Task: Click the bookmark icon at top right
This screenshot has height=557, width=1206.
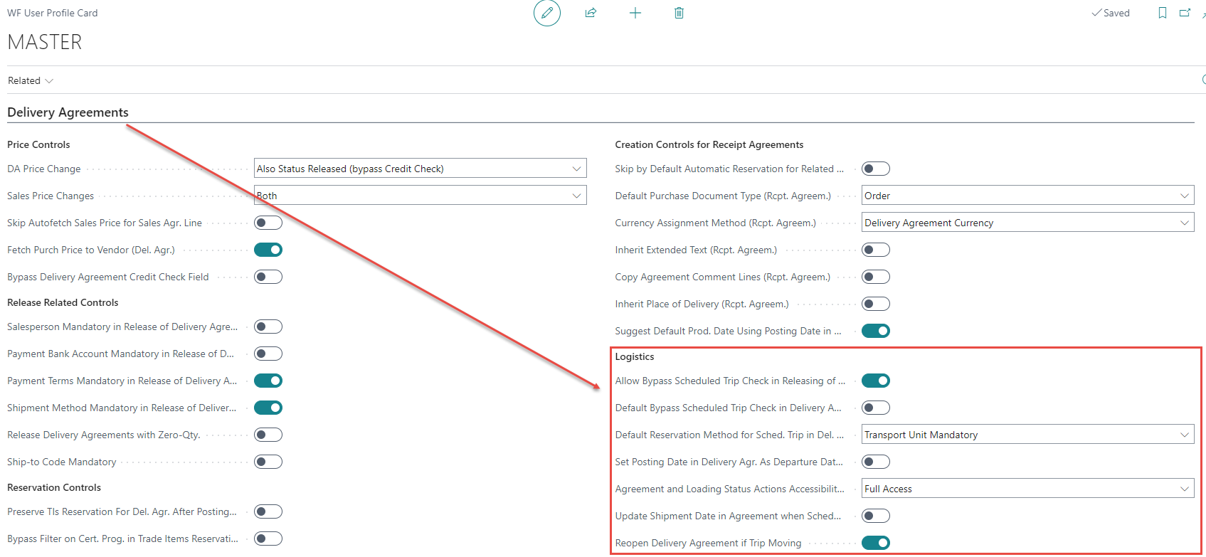Action: tap(1162, 13)
